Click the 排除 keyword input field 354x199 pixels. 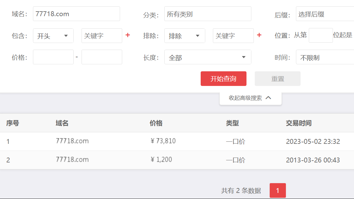233,36
